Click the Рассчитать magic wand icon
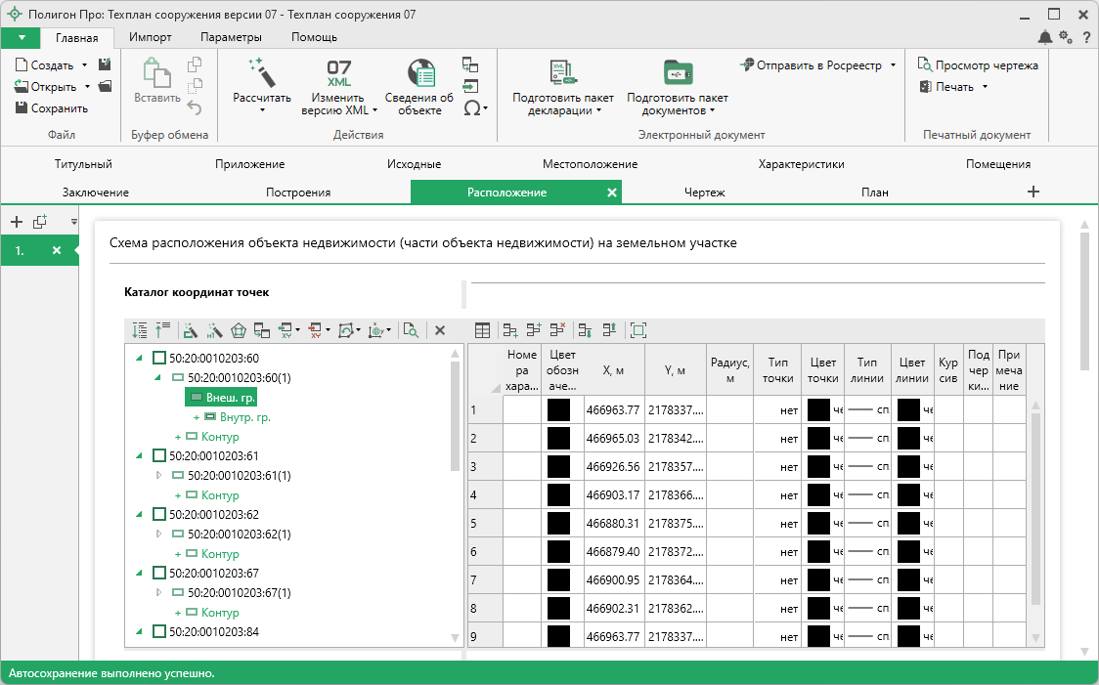This screenshot has width=1099, height=685. pos(262,72)
